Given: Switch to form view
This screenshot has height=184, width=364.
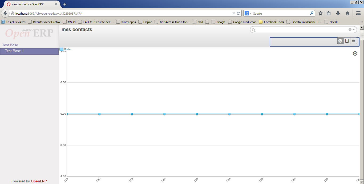Looking at the screenshot, I should point(347,41).
